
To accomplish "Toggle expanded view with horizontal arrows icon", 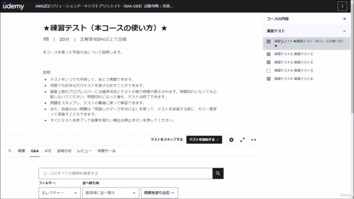I will click(x=253, y=140).
